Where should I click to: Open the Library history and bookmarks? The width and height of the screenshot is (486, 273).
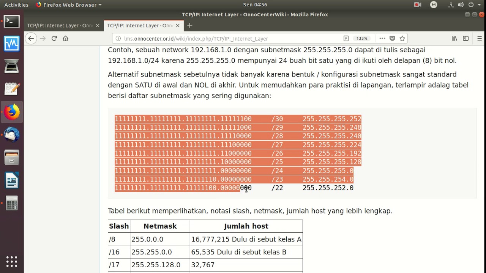[454, 38]
